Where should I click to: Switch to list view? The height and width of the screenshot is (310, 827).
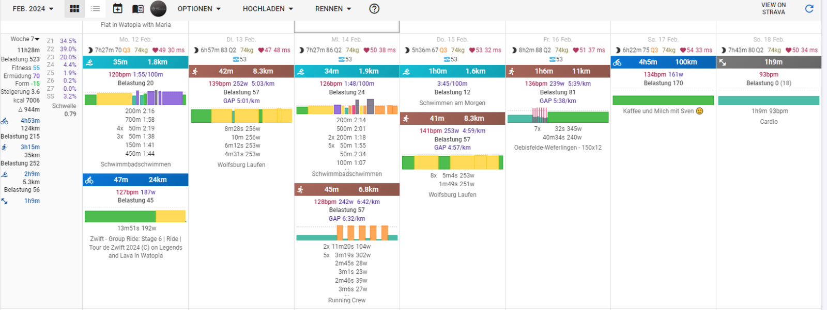(96, 9)
